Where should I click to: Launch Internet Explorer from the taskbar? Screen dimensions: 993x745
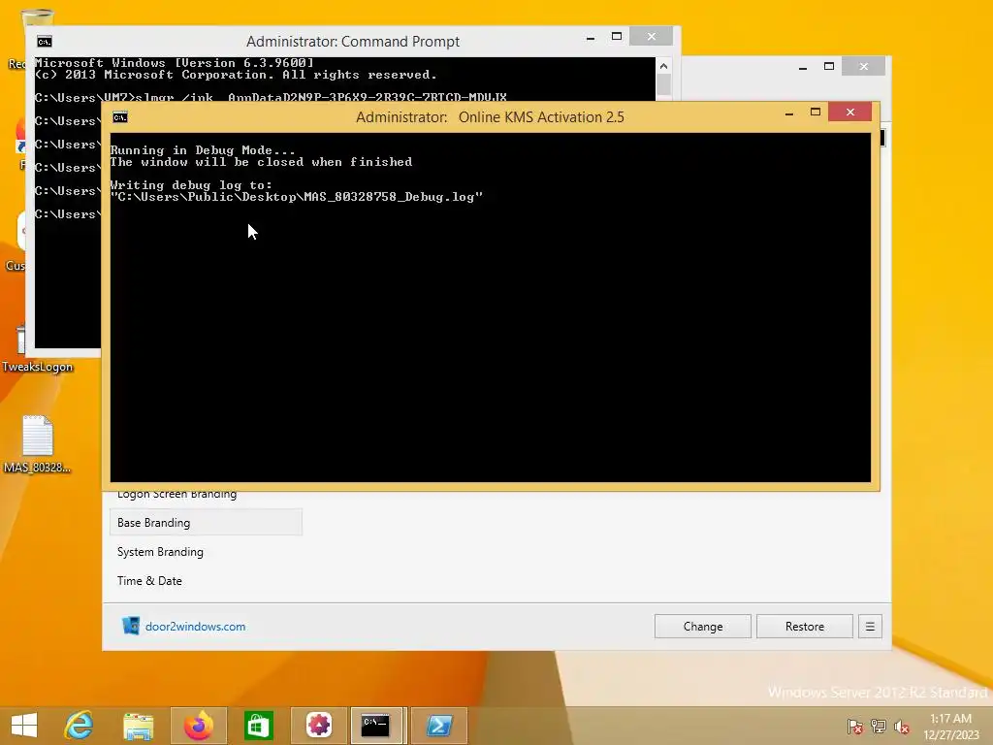click(x=80, y=726)
